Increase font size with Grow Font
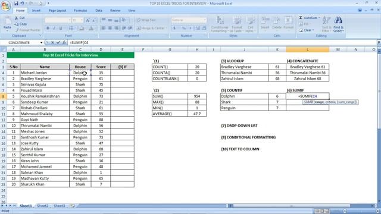Image resolution: width=381 pixels, height=214 pixels. pyautogui.click(x=88, y=20)
